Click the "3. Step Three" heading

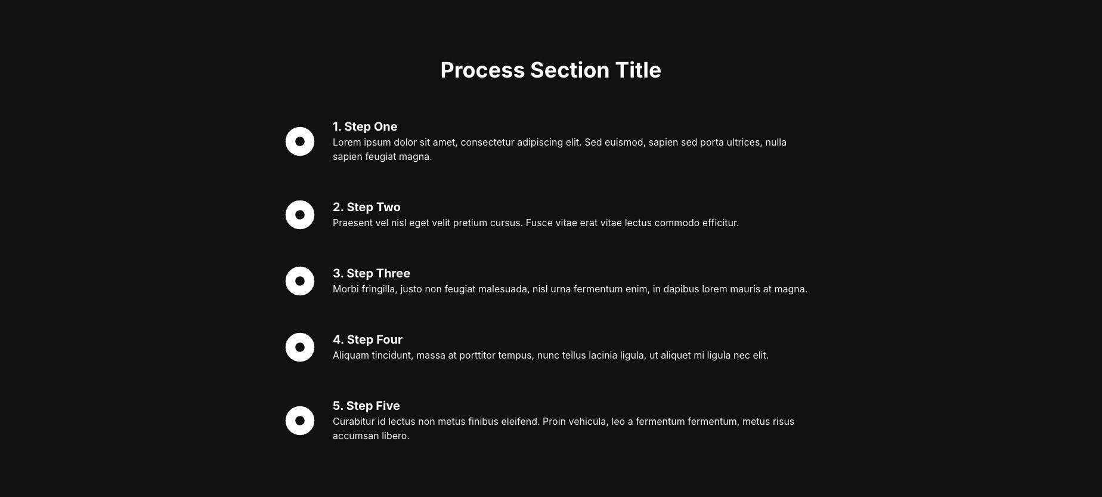[372, 273]
